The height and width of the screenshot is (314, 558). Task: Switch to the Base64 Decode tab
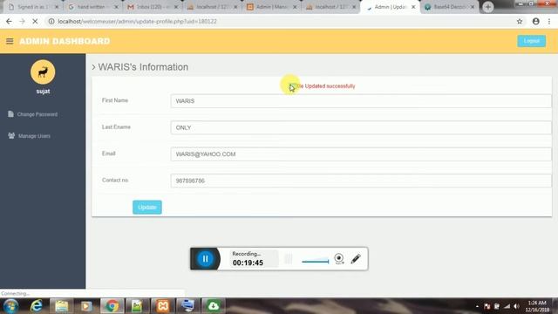tap(449, 7)
